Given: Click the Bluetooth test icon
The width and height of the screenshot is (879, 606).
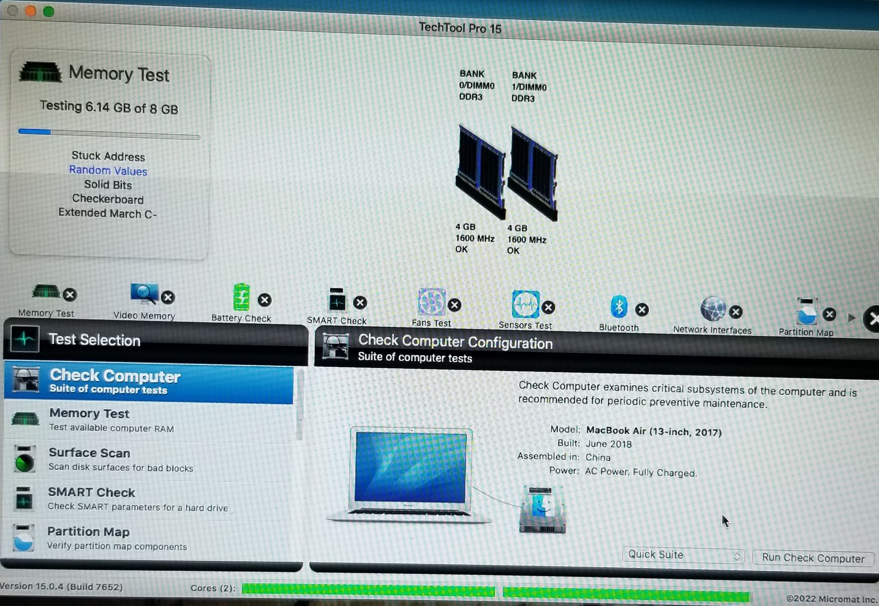Looking at the screenshot, I should 619,307.
